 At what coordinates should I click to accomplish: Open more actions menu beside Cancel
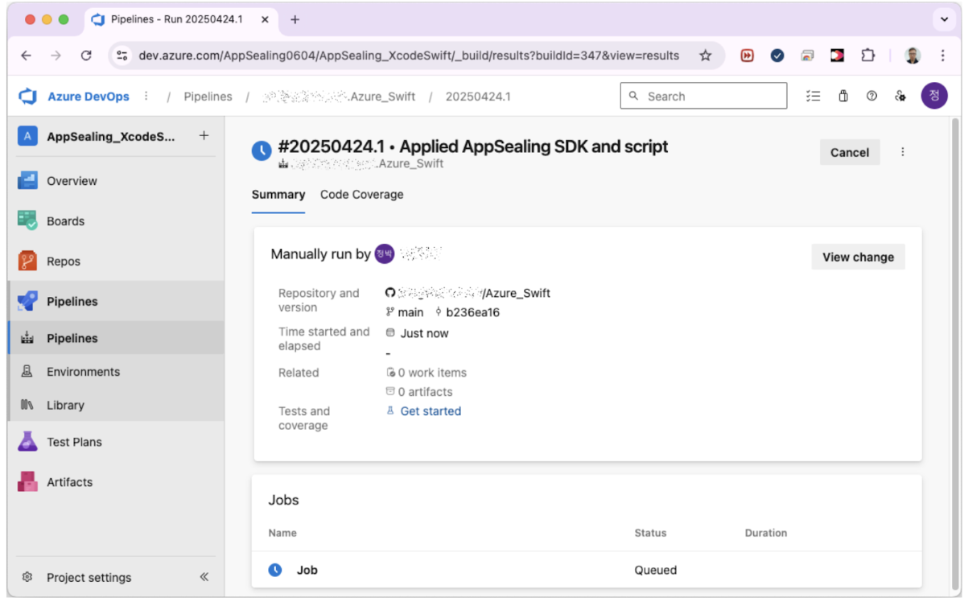click(903, 152)
